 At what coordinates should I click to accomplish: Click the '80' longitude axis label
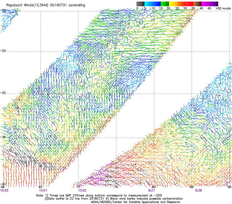coord(154,187)
